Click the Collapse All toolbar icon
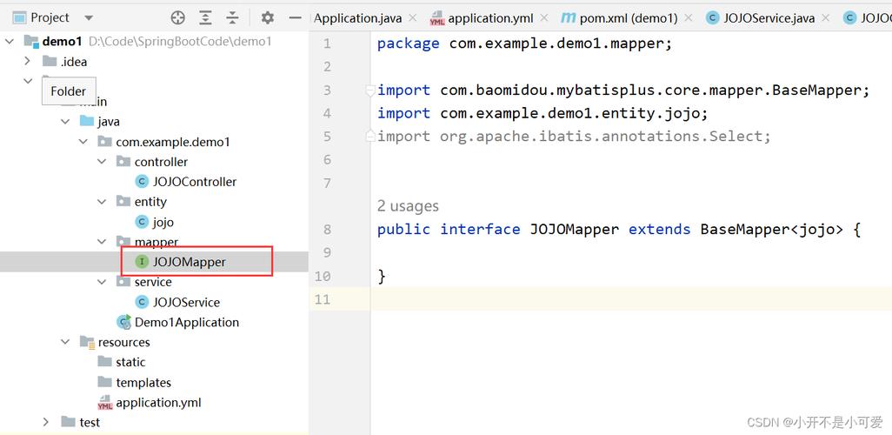Viewport: 892px width, 435px height. [x=233, y=17]
